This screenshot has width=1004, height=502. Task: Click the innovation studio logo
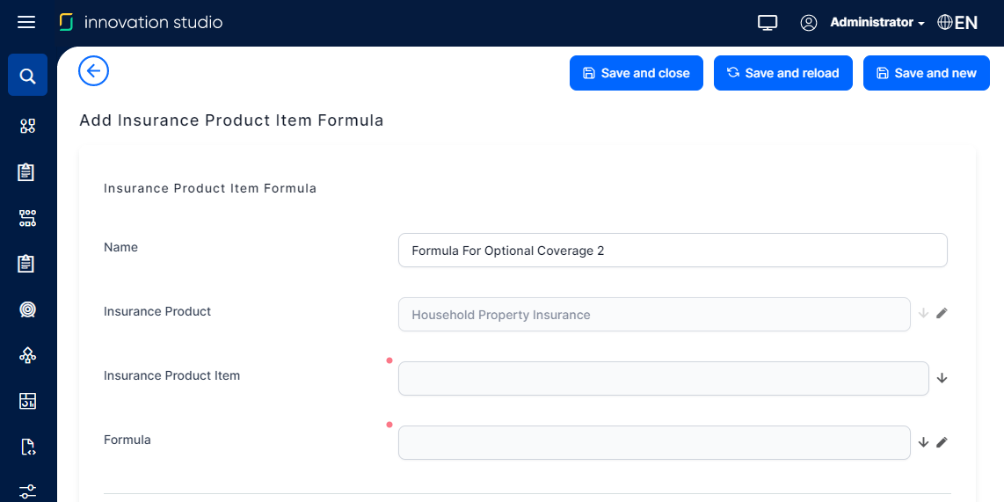pyautogui.click(x=141, y=23)
